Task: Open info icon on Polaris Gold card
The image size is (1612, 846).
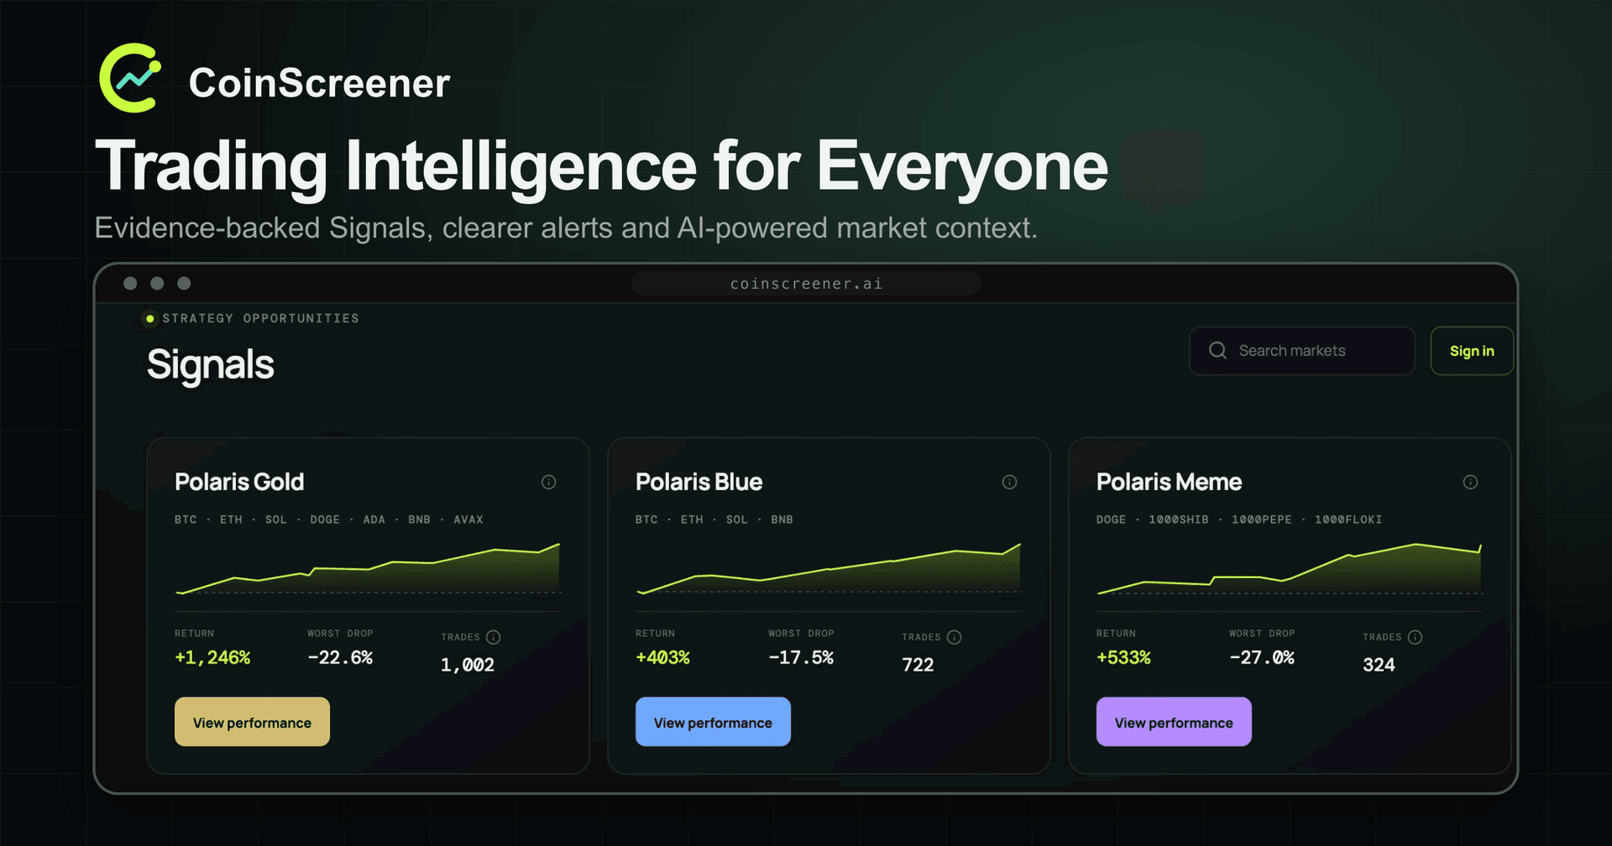Action: tap(548, 482)
